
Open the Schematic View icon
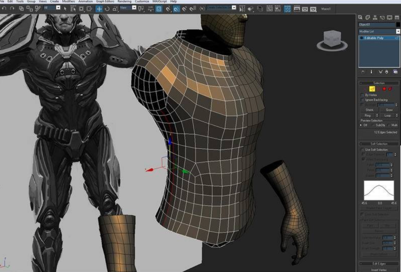pyautogui.click(x=278, y=9)
